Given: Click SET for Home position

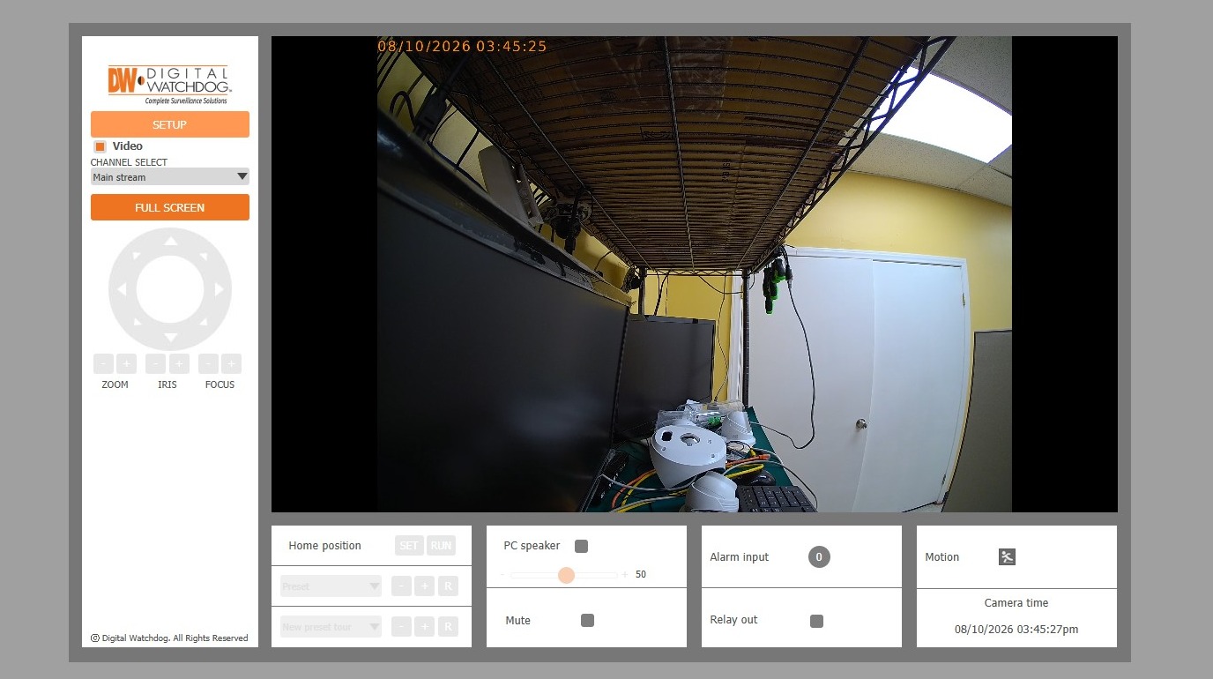Looking at the screenshot, I should point(409,545).
